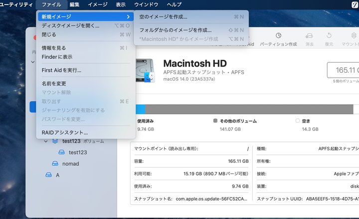Screen dimensions: 359x219
Task: Select the child test123 volume row
Action: pyautogui.click(x=74, y=152)
